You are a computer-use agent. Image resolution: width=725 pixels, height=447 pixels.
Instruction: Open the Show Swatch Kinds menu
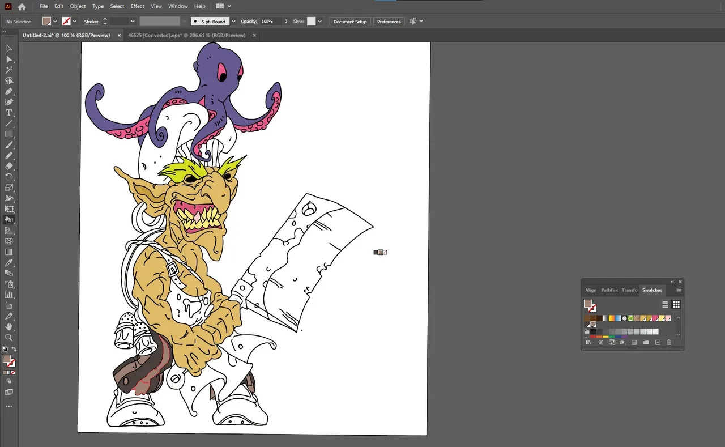click(x=622, y=342)
